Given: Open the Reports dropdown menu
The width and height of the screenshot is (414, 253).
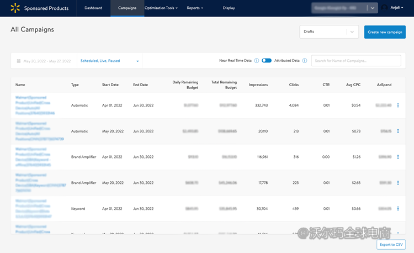Looking at the screenshot, I should pyautogui.click(x=195, y=8).
